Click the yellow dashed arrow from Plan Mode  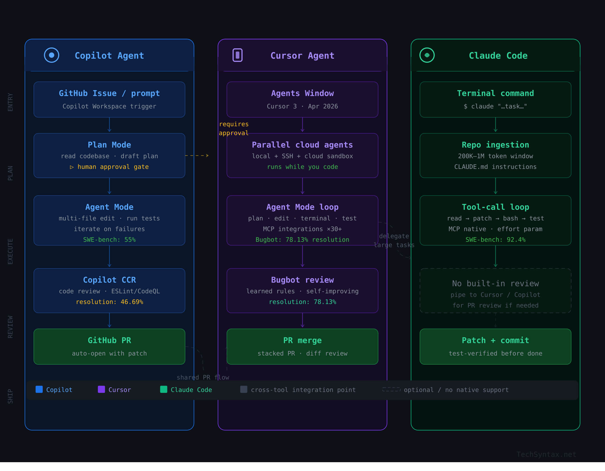pos(197,156)
